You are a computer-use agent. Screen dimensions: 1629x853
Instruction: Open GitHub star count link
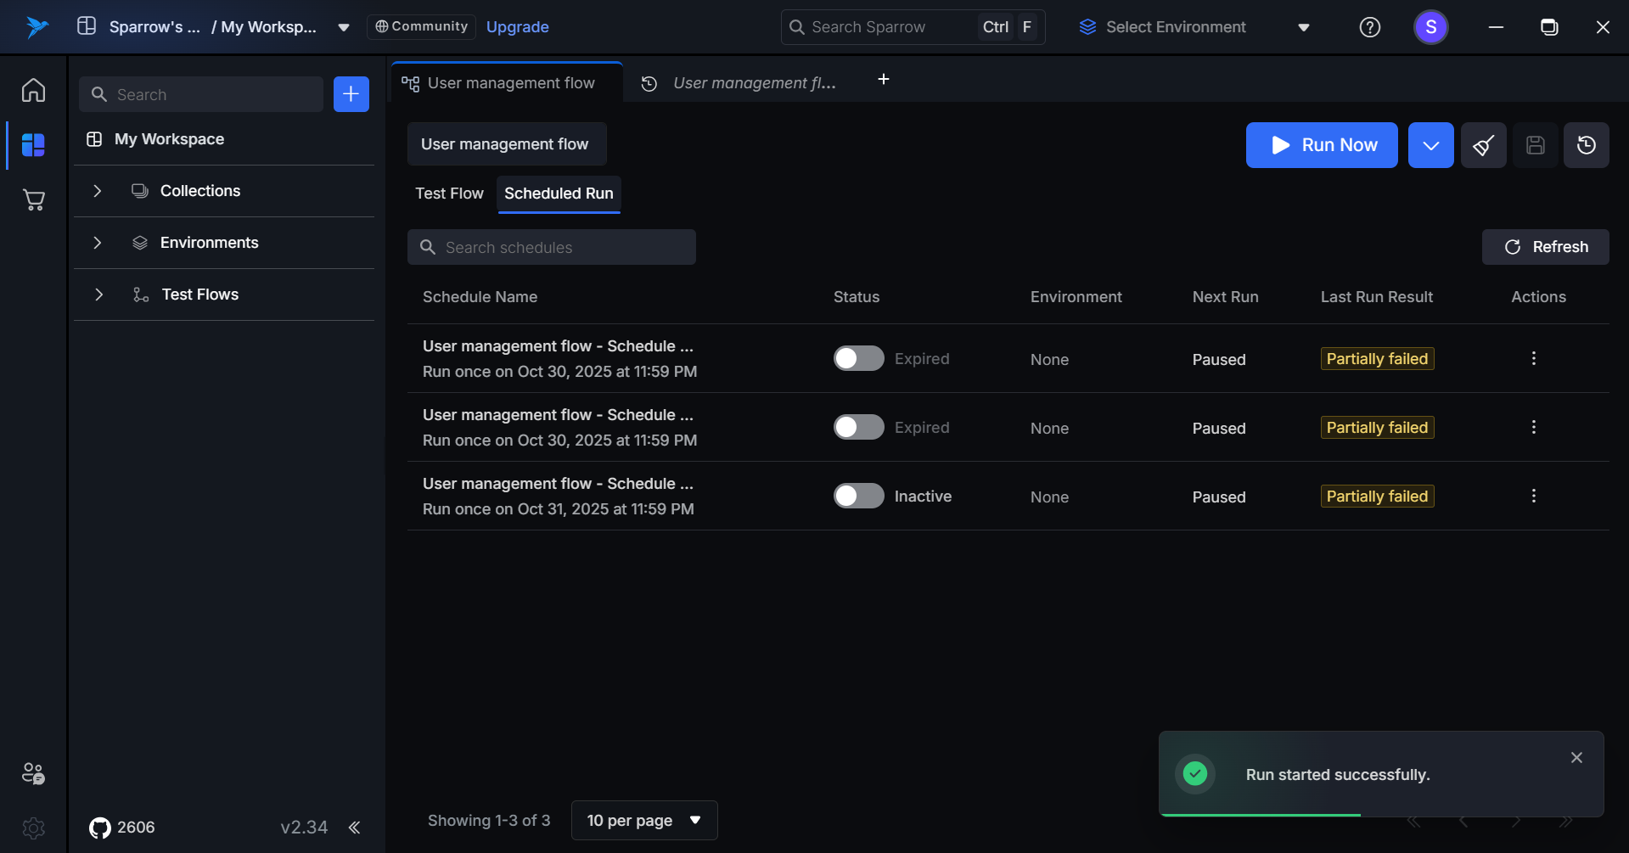tap(122, 828)
